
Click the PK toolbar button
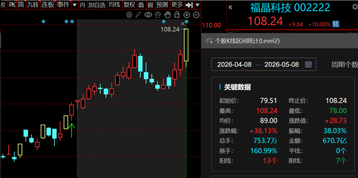(x=12, y=4)
